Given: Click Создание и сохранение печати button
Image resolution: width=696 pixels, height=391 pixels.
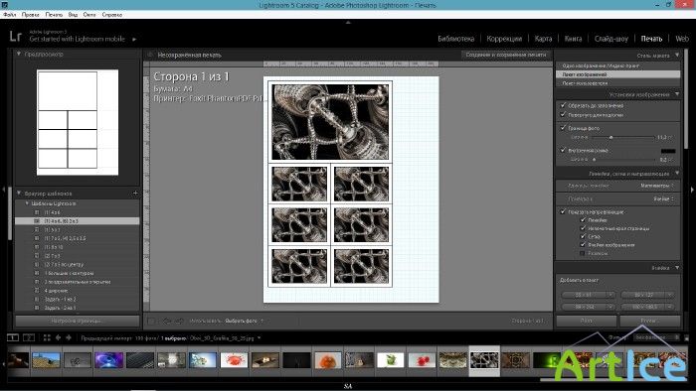Looking at the screenshot, I should (x=506, y=55).
